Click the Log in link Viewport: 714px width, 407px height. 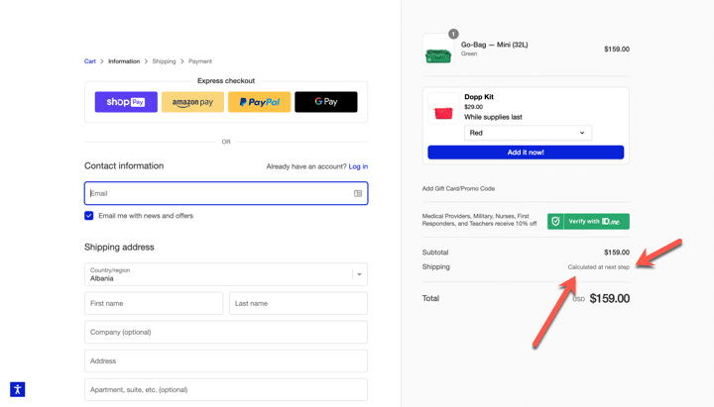point(358,166)
